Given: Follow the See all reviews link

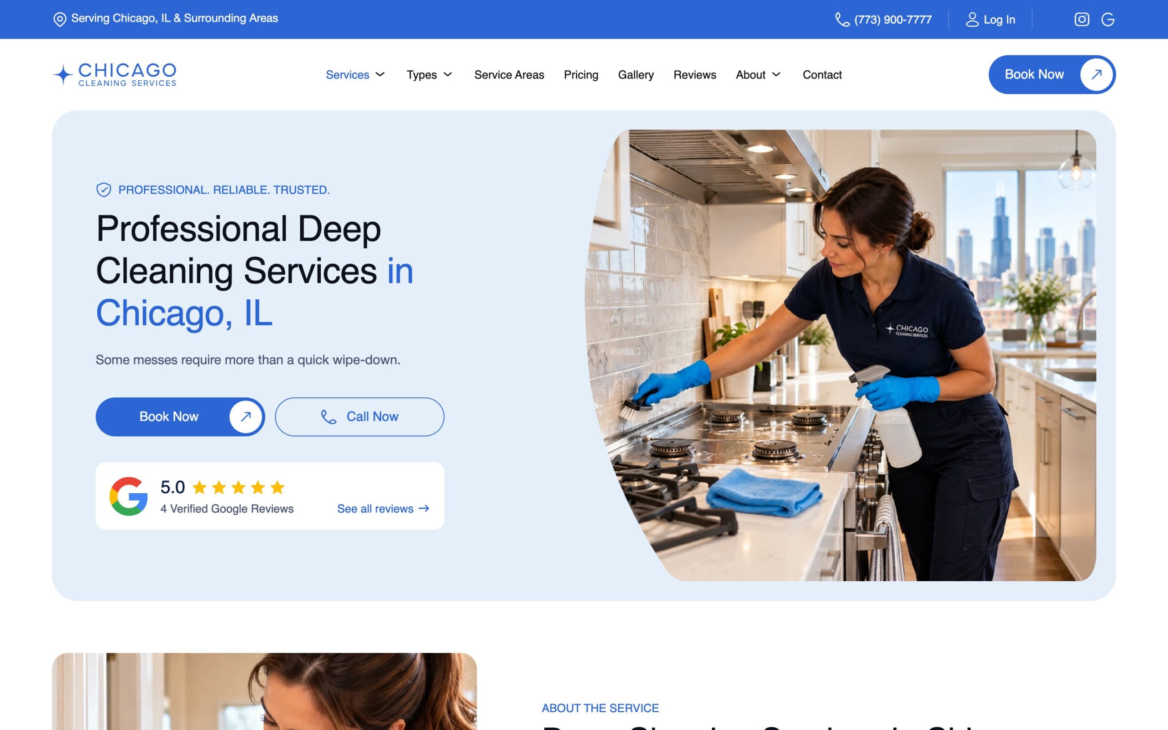Looking at the screenshot, I should coord(383,508).
